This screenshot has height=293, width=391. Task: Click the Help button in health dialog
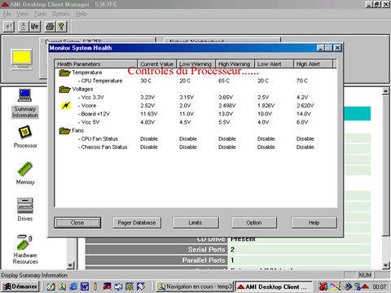[314, 223]
